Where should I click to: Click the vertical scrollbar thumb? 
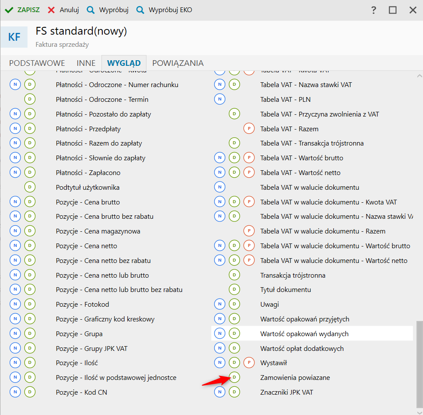coord(419,363)
